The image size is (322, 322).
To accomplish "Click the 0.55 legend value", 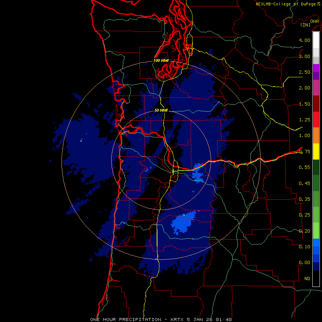I will coord(304,167).
